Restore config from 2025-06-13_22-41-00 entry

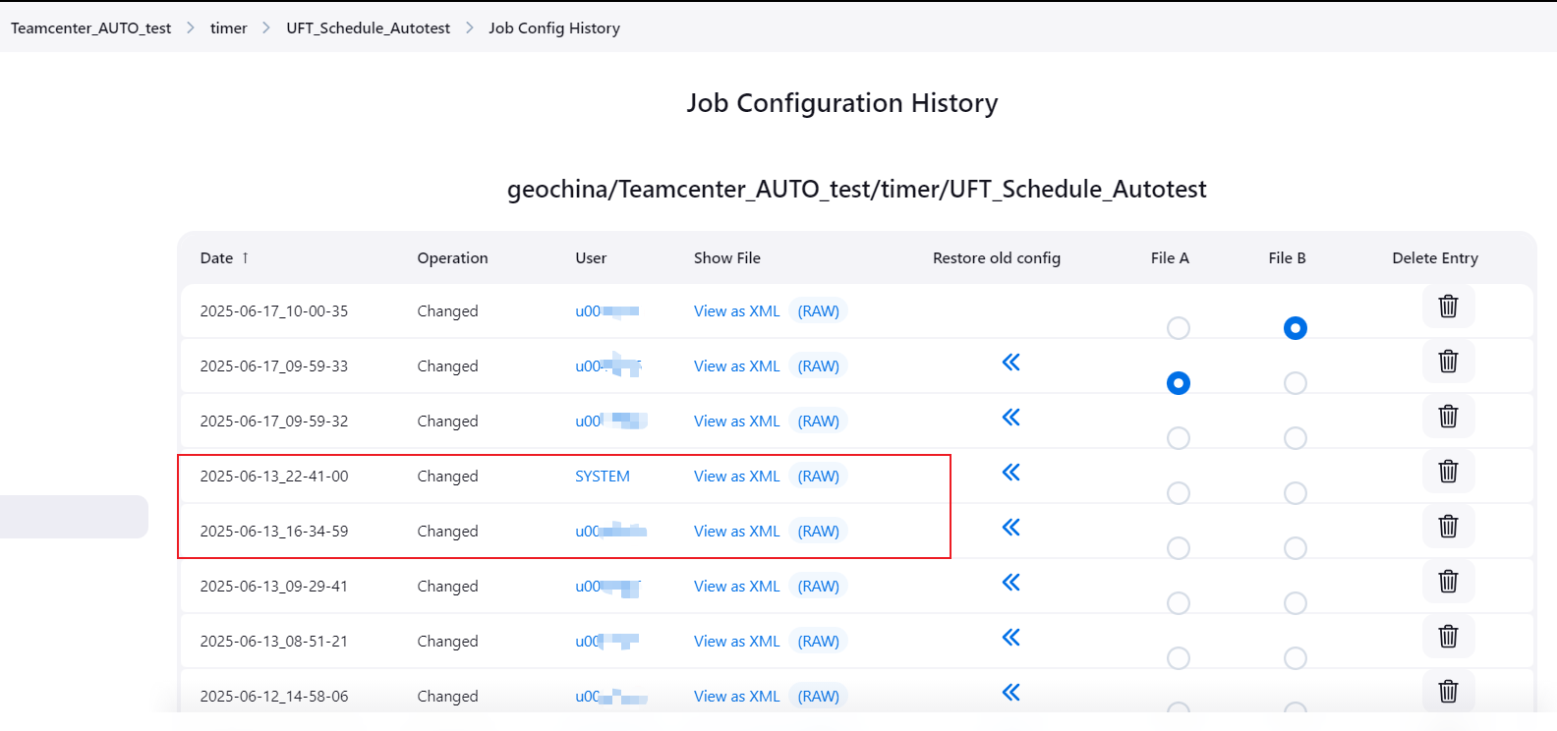click(1010, 473)
